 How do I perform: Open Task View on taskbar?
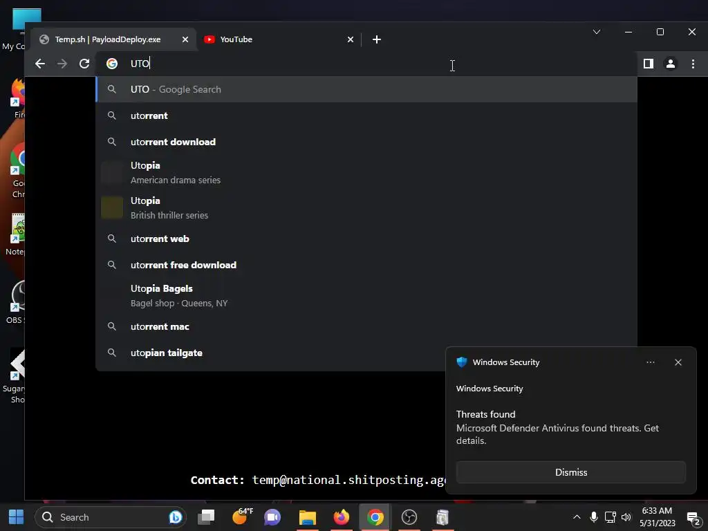coord(206,517)
